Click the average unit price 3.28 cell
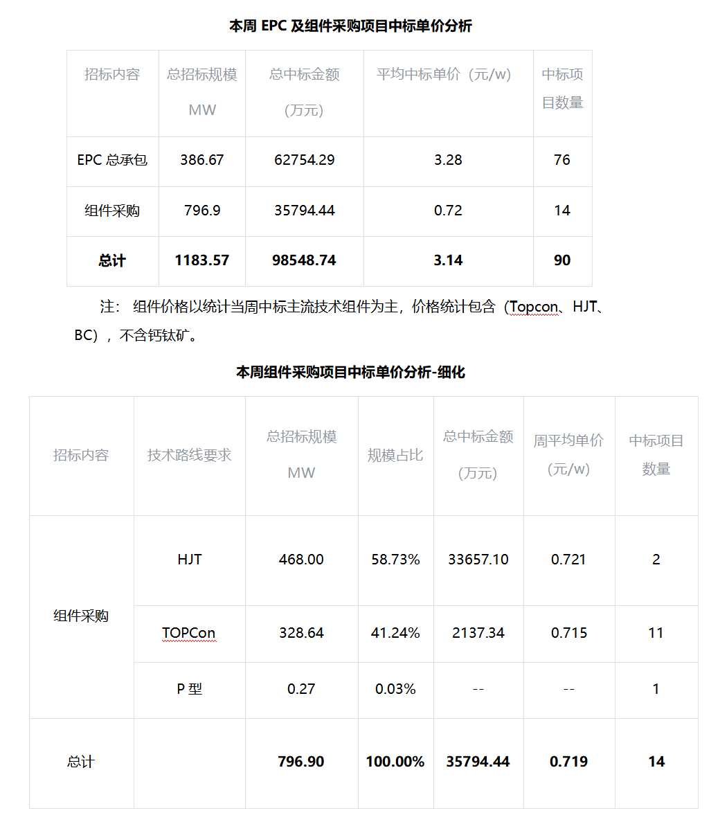The width and height of the screenshot is (711, 831). point(448,160)
